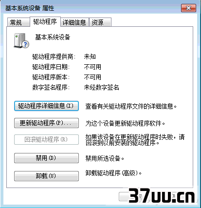The height and width of the screenshot is (208, 201).
Task: Open 驱动程序详细信息(I) button
Action: (x=46, y=106)
